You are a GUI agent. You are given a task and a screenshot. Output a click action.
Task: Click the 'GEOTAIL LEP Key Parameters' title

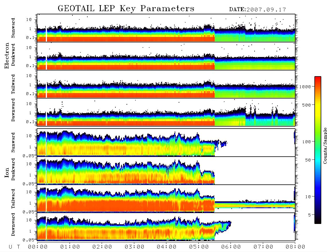tap(126, 9)
